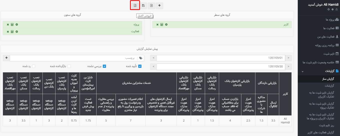The height and width of the screenshot is (136, 340).
Task: Open خلاصه وضعیت تایم شیت ها in sidebar
Action: pos(319,62)
